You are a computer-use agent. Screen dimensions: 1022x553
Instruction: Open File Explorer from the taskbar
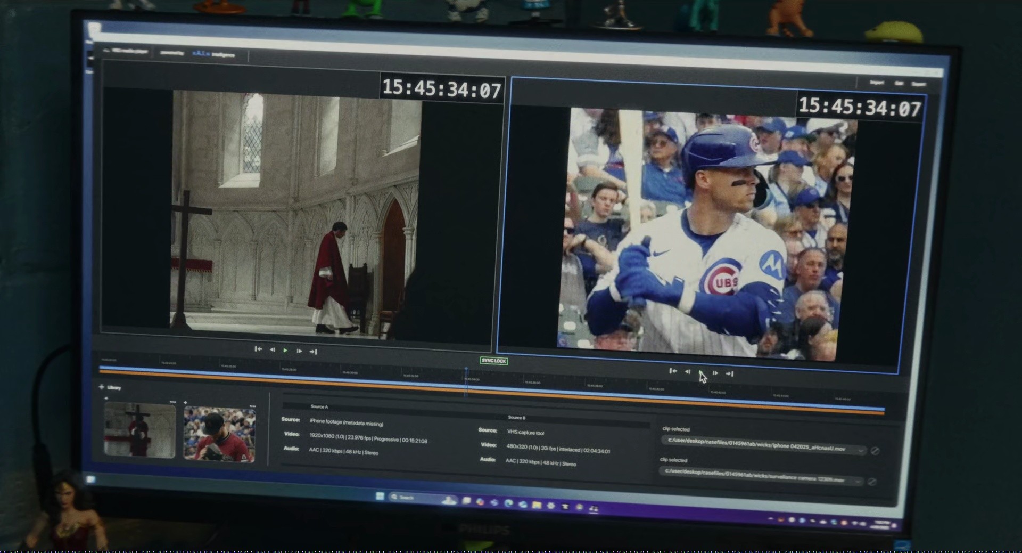coord(537,505)
